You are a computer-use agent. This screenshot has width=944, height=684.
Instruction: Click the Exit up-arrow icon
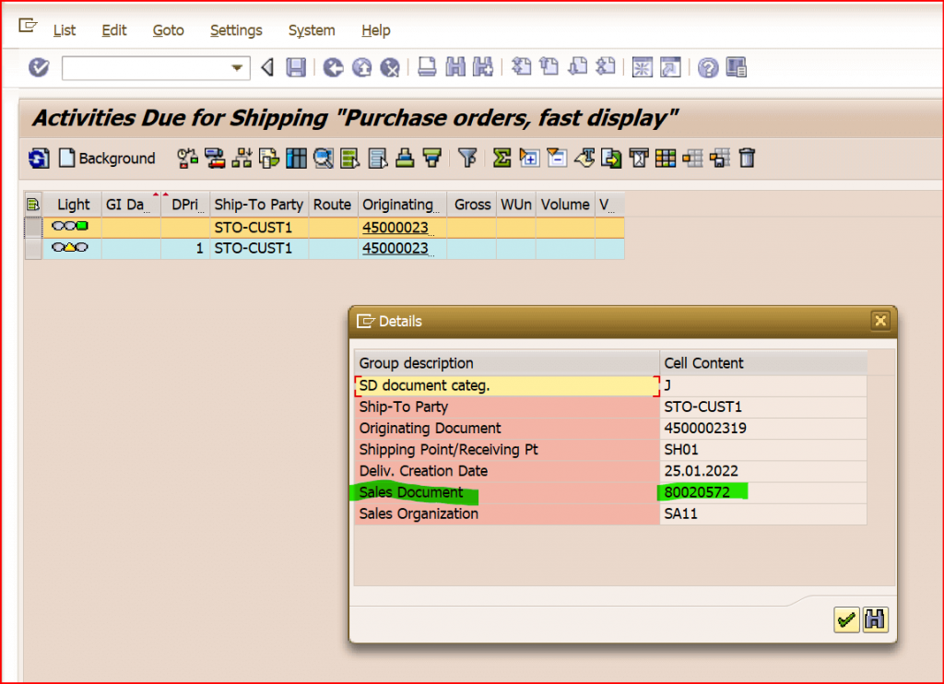(x=361, y=67)
